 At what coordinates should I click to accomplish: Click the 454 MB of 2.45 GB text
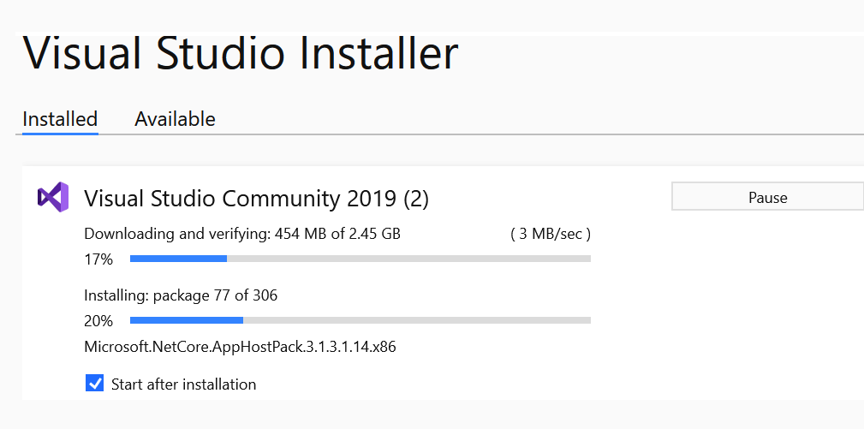click(337, 234)
